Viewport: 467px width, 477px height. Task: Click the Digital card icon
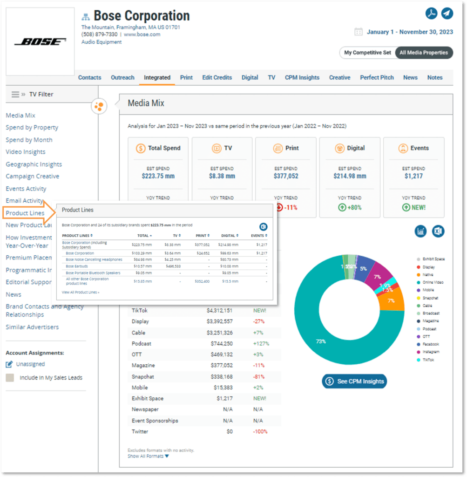pyautogui.click(x=339, y=149)
